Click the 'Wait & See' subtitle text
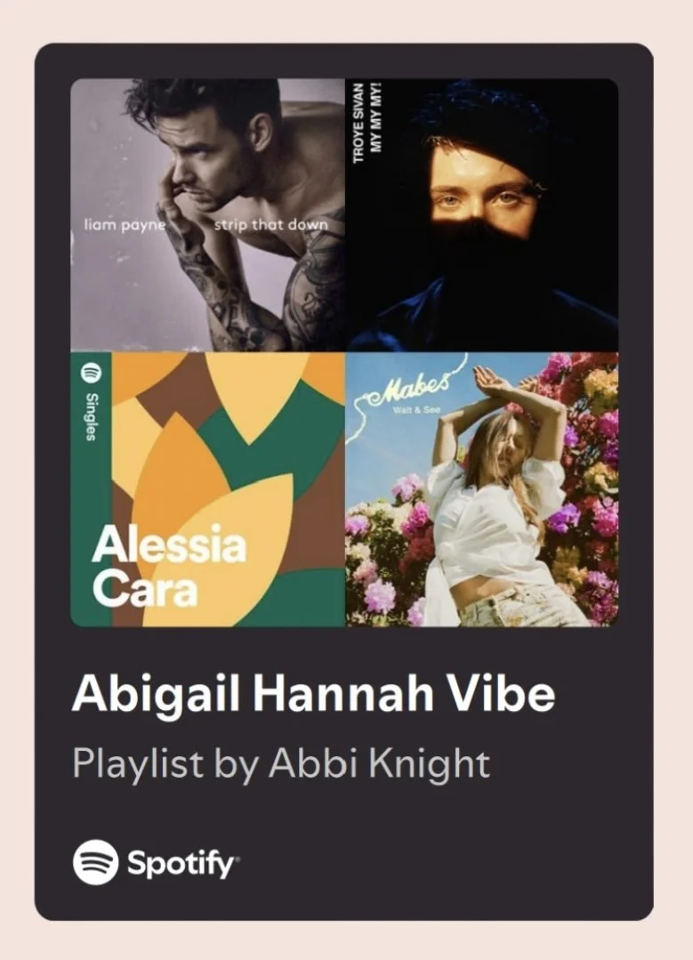This screenshot has height=960, width=693. (417, 409)
